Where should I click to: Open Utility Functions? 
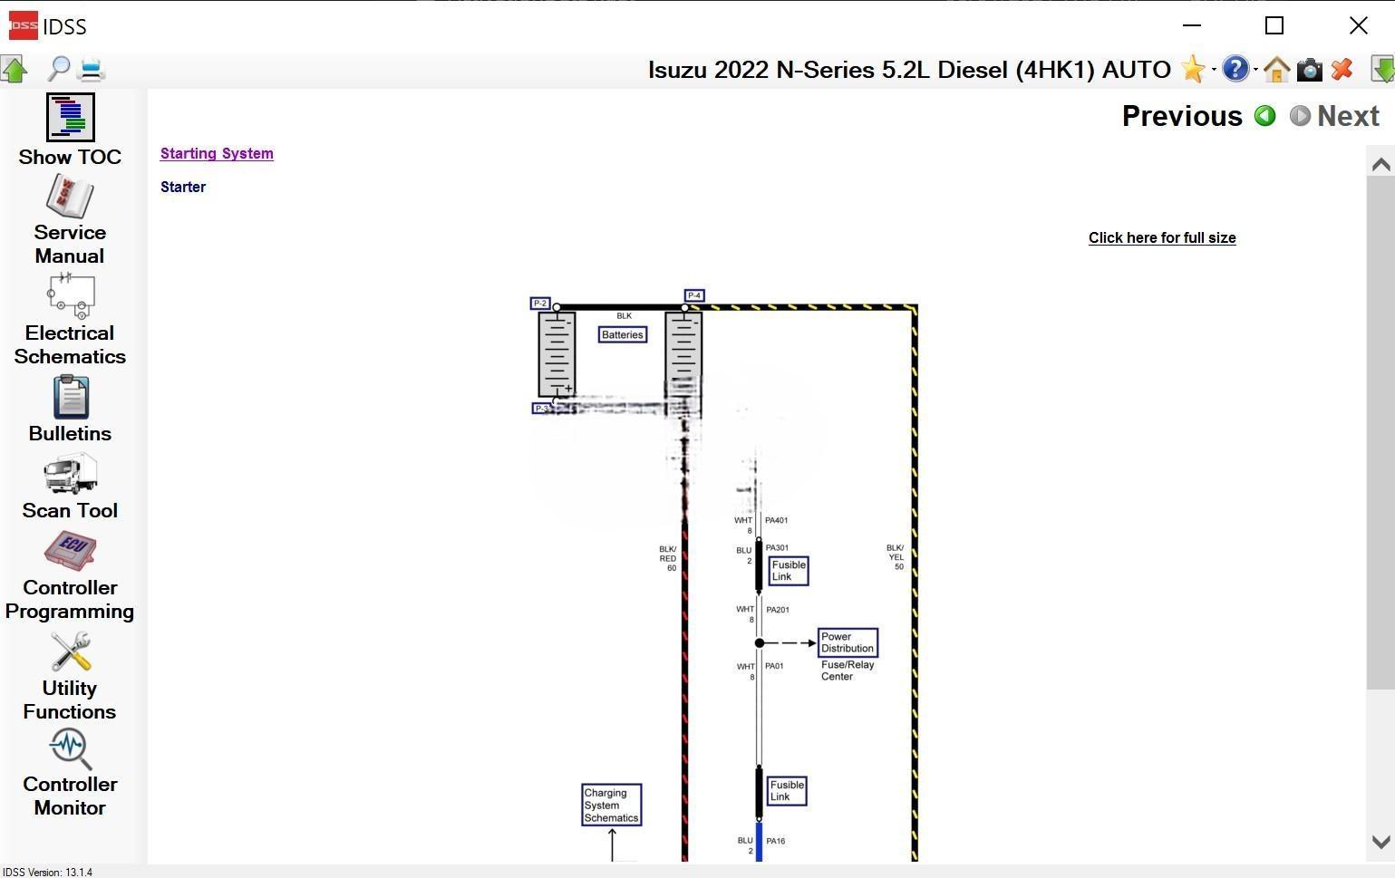[x=70, y=676]
